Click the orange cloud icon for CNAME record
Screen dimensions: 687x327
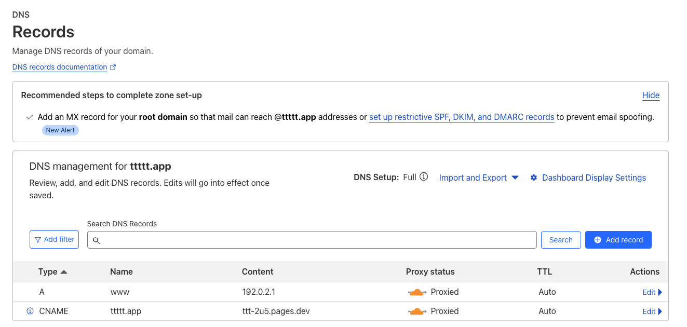(x=417, y=311)
